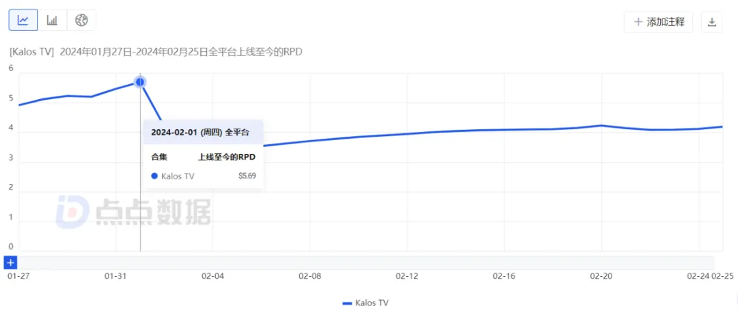Click the 02-08 date axis label
This screenshot has width=738, height=324.
point(310,276)
